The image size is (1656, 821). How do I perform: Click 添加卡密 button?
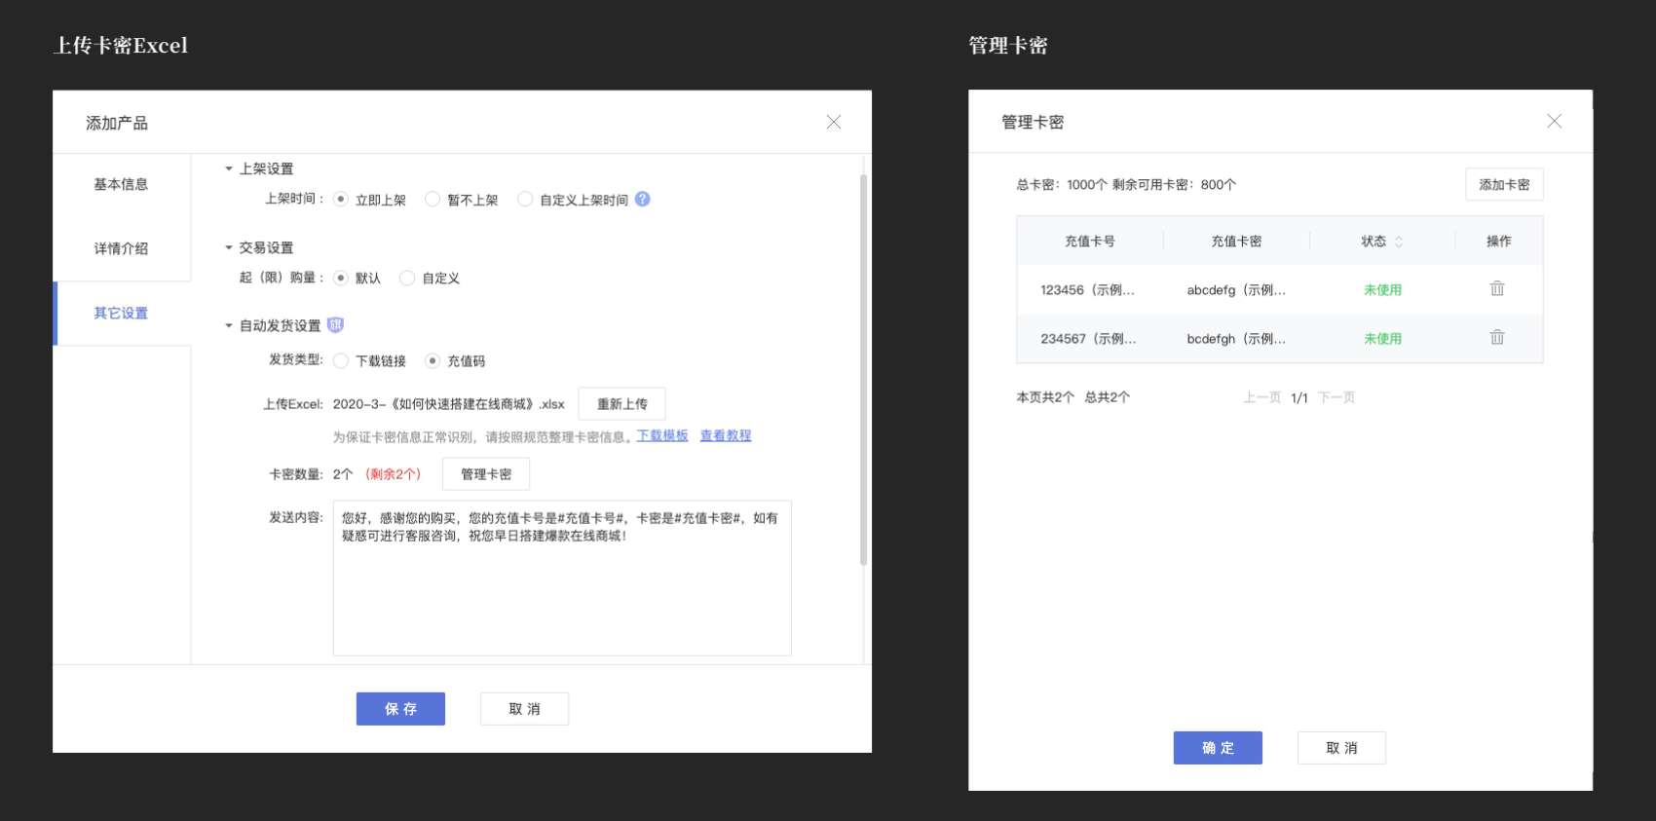point(1504,185)
